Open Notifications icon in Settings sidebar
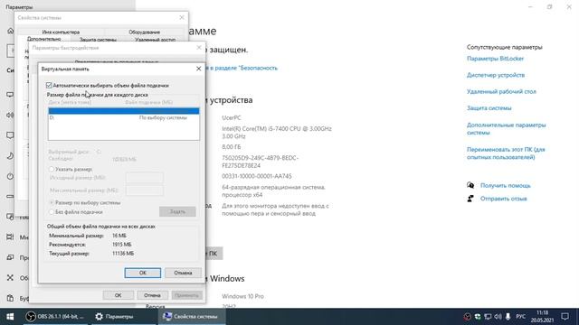The height and width of the screenshot is (325, 579). point(10,135)
